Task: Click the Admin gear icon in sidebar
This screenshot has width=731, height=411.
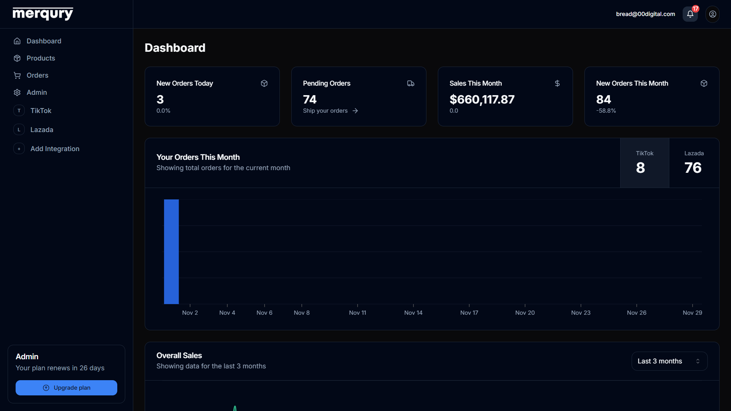Action: pos(17,92)
